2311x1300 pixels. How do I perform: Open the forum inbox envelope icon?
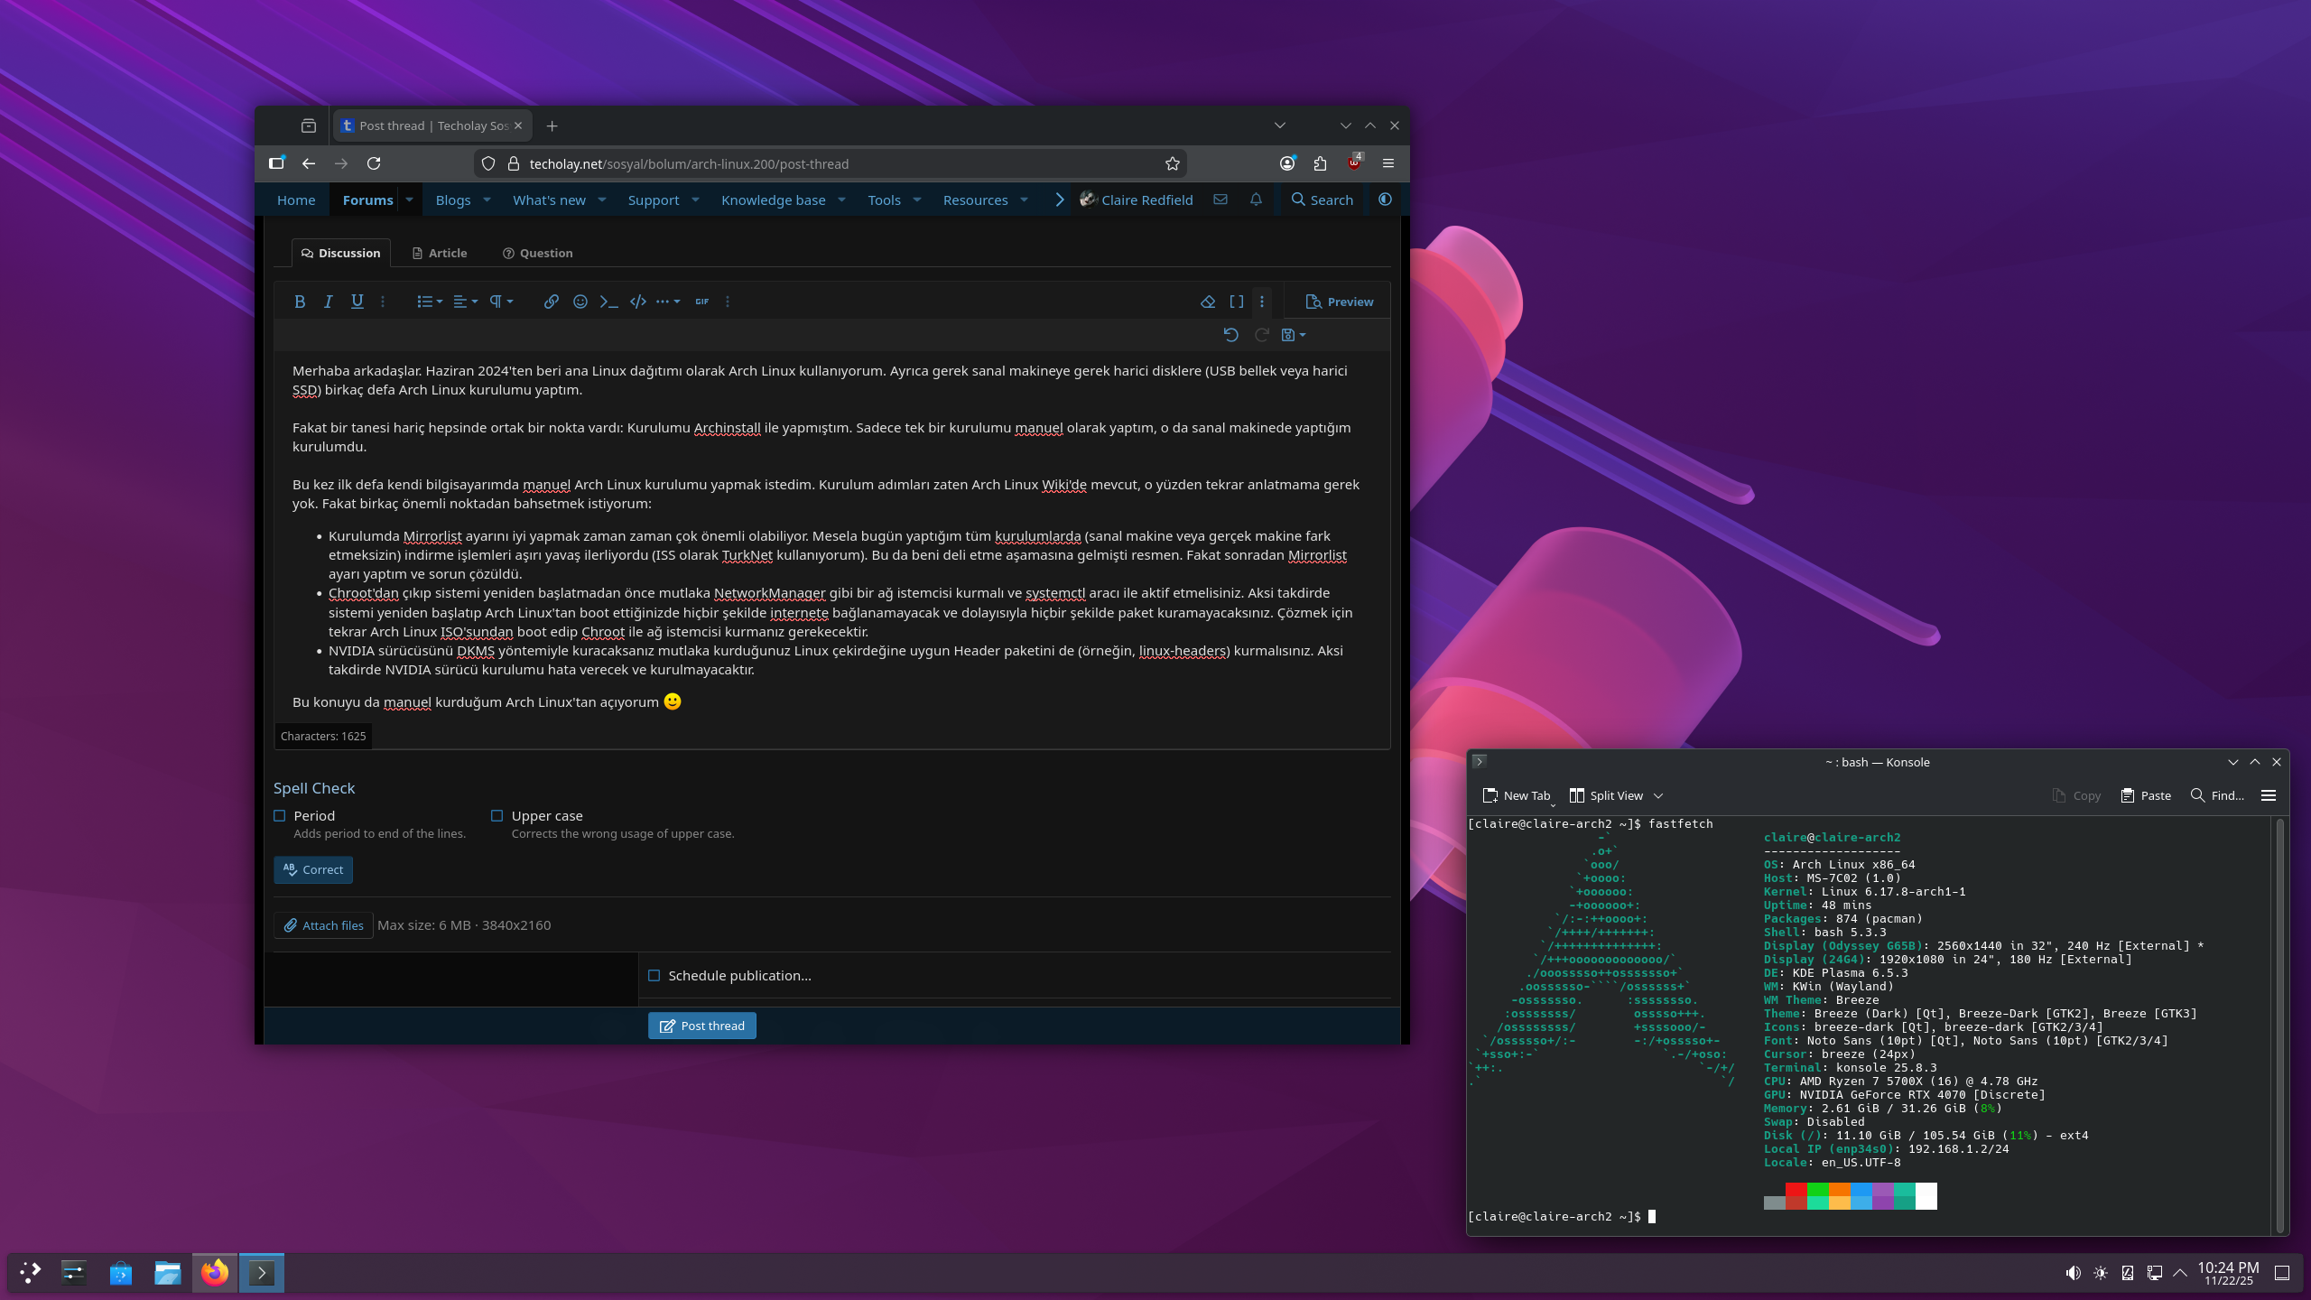tap(1220, 200)
